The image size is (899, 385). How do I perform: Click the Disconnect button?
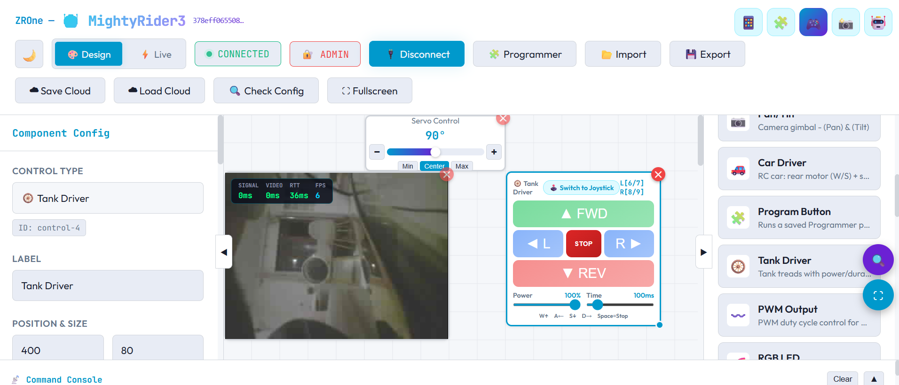[x=417, y=54]
